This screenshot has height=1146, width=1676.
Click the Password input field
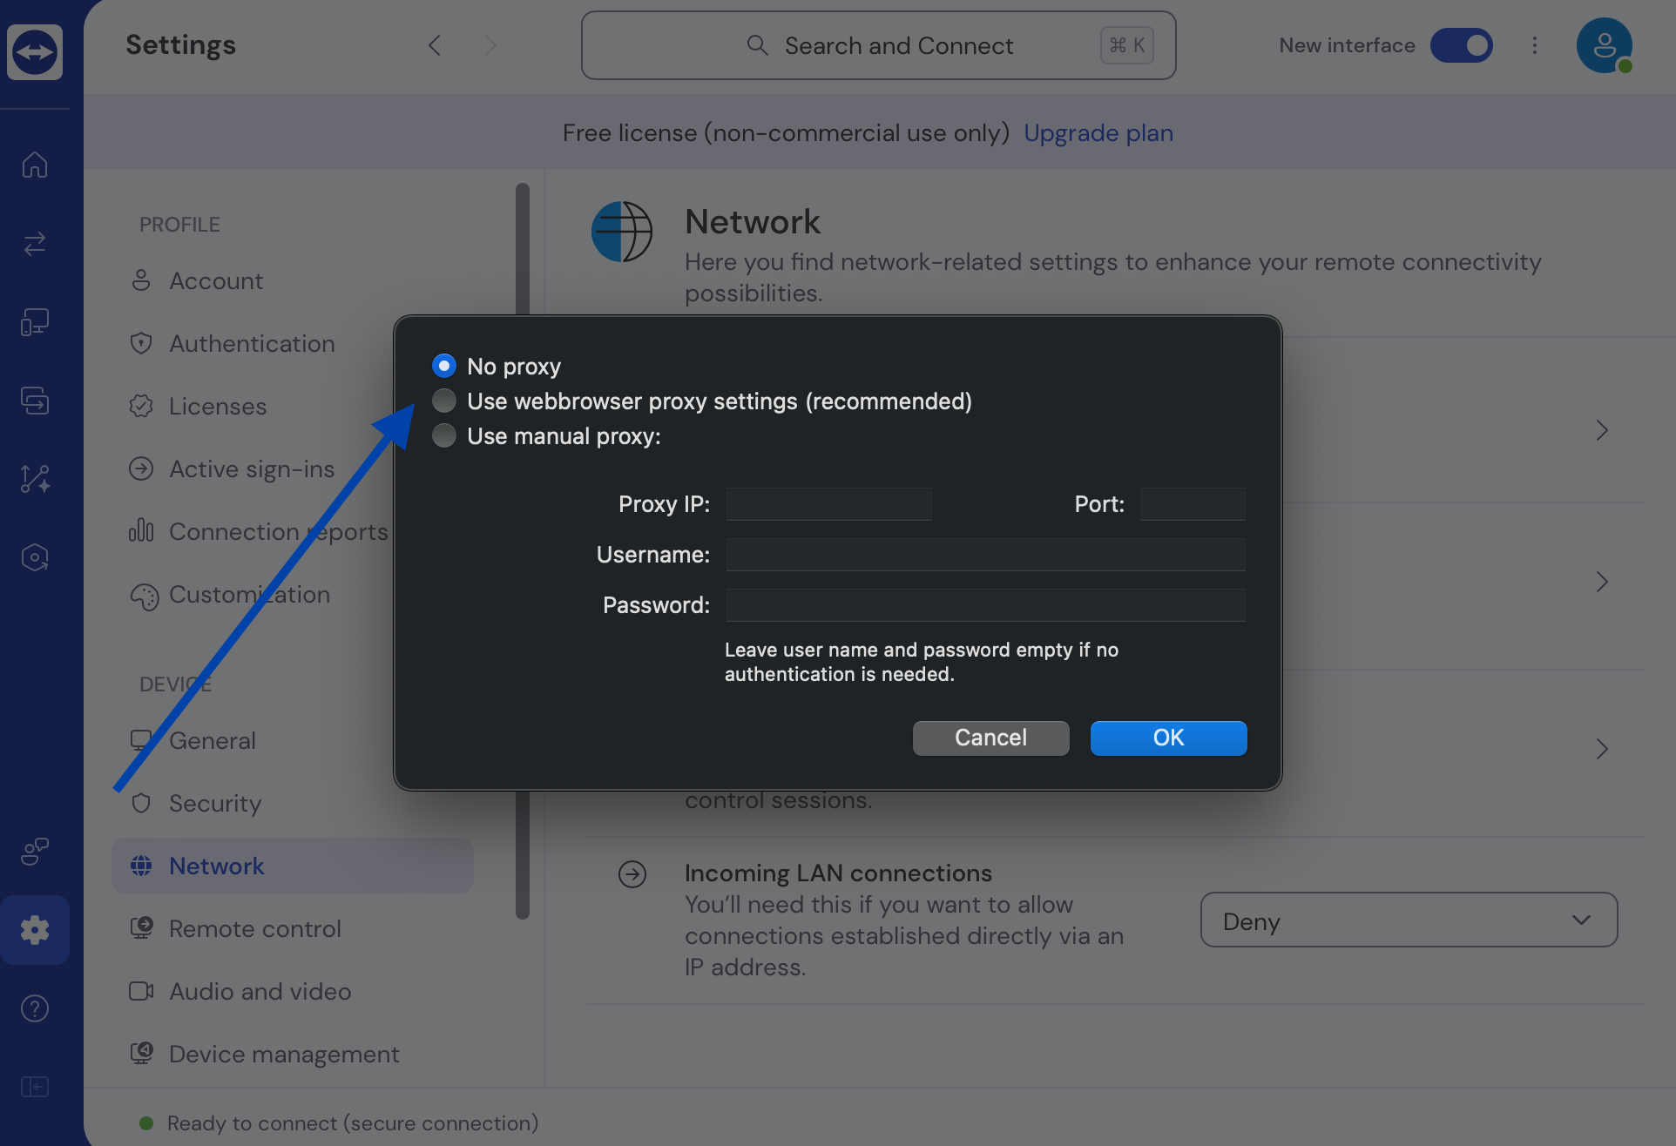click(985, 605)
